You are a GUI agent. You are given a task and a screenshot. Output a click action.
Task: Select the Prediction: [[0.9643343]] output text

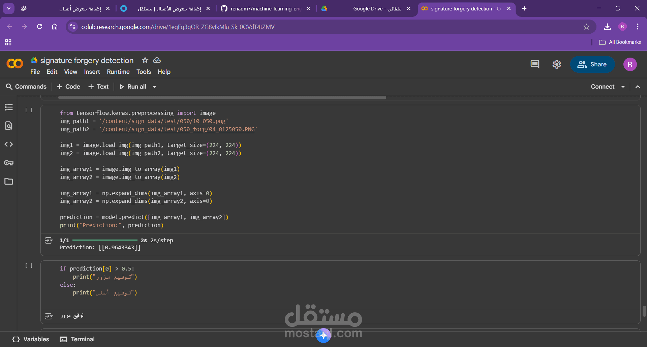(x=100, y=248)
